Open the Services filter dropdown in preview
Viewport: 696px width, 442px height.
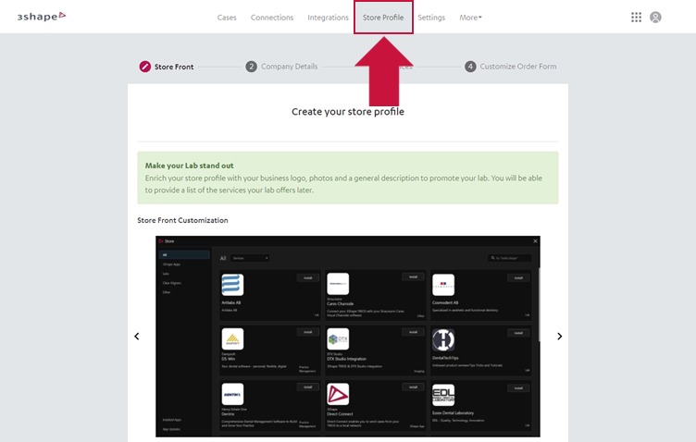tap(250, 258)
